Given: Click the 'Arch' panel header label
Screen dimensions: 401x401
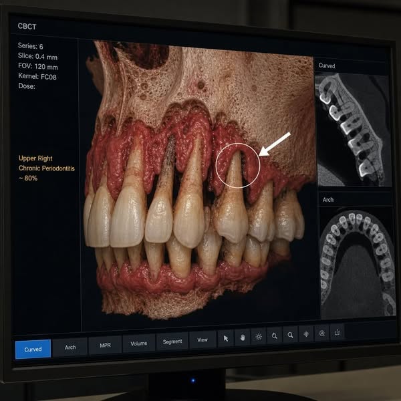Looking at the screenshot, I should coord(328,199).
